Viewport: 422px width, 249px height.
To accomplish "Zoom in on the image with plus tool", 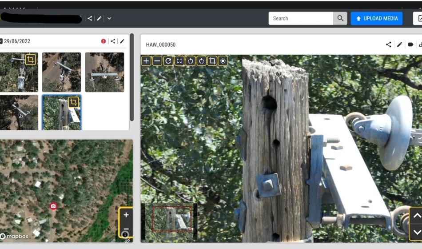I will pyautogui.click(x=146, y=61).
